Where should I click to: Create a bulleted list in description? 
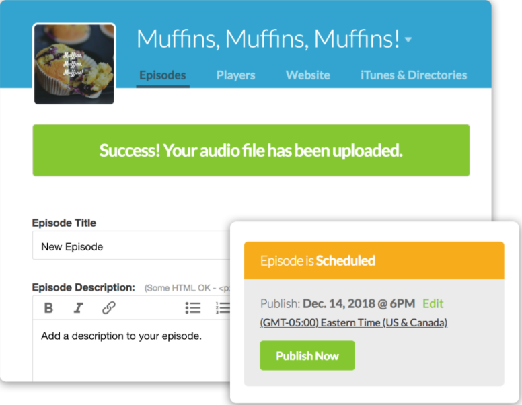coord(193,307)
